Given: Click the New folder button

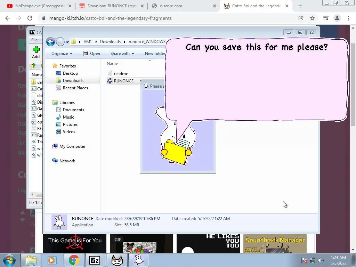Looking at the screenshot, I should (154, 54).
